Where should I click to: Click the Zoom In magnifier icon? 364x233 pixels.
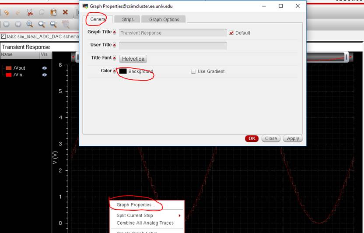tap(42, 24)
